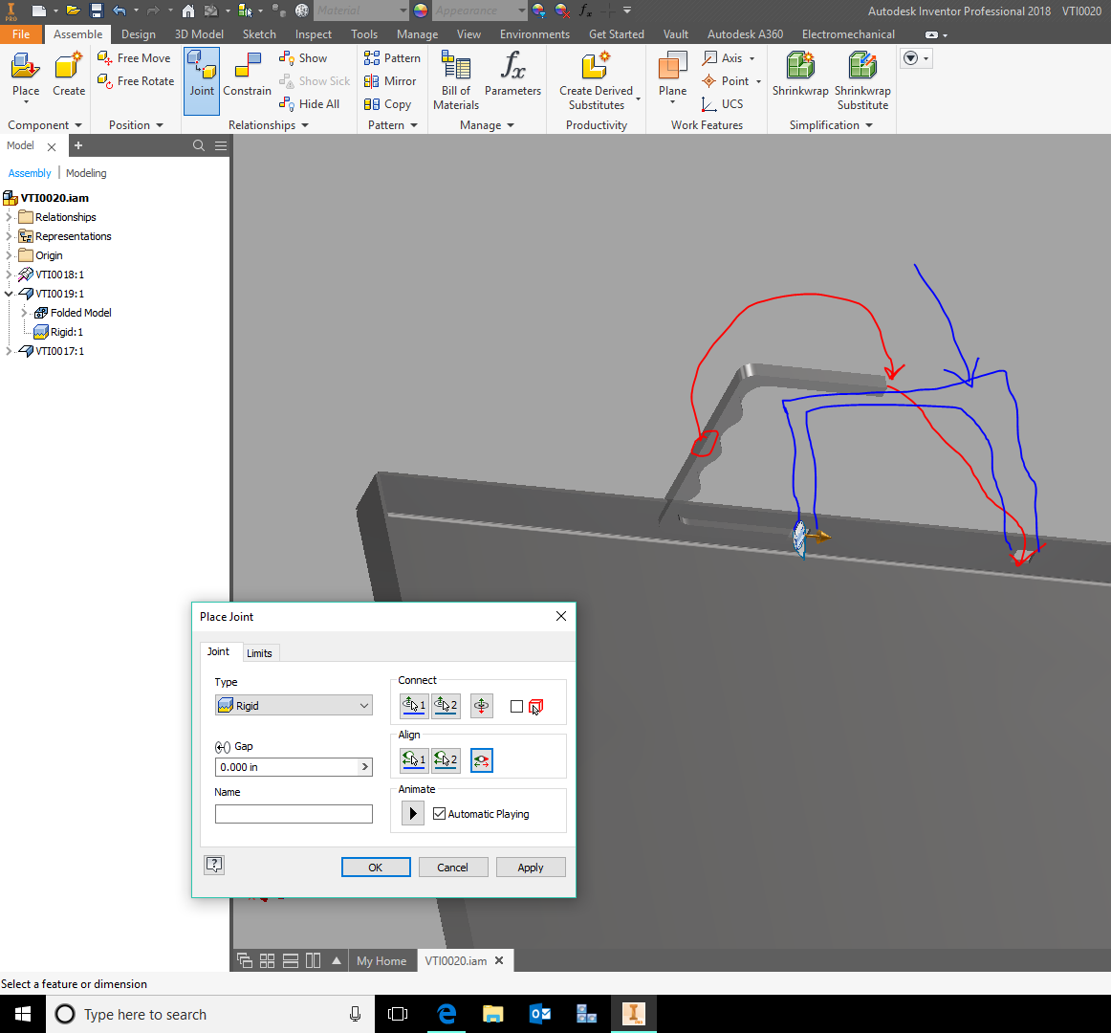Image resolution: width=1111 pixels, height=1033 pixels.
Task: Toggle the invert alignment button in Align section
Action: point(481,760)
